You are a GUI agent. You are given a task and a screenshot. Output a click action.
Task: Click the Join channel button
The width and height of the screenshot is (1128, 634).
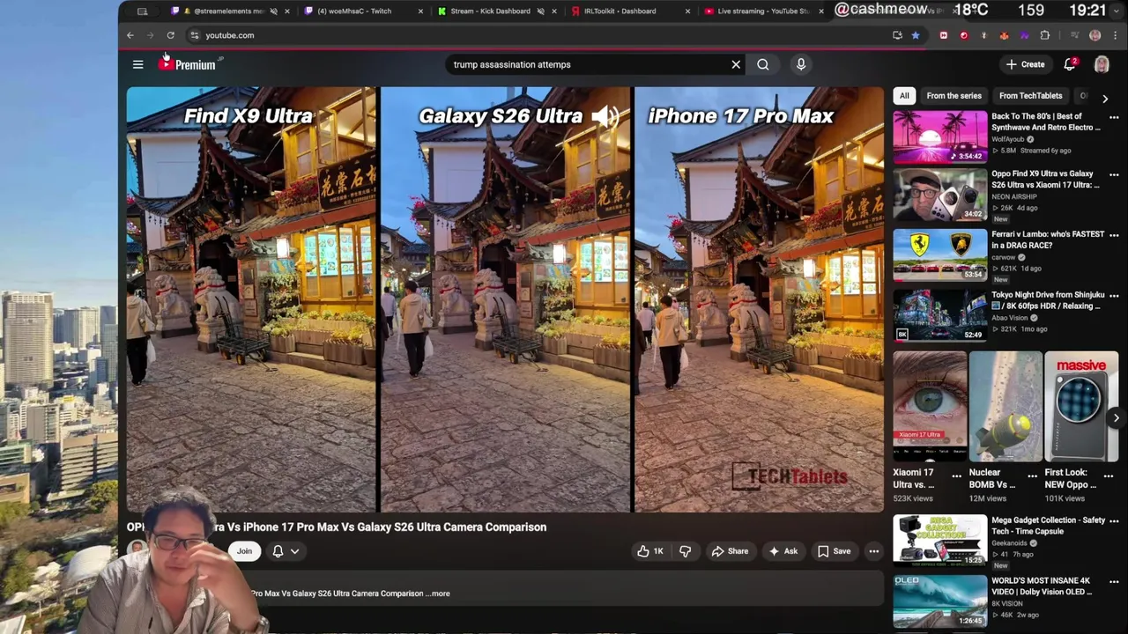[244, 551]
